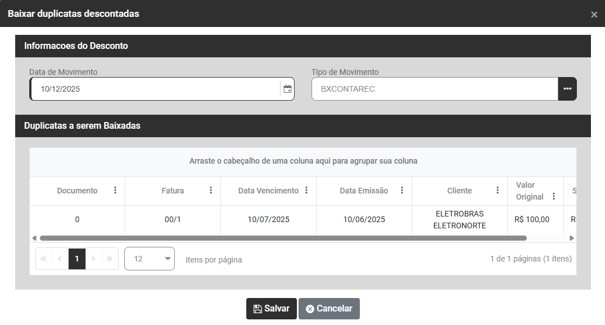Click the Data de Movimento date field

click(155, 89)
